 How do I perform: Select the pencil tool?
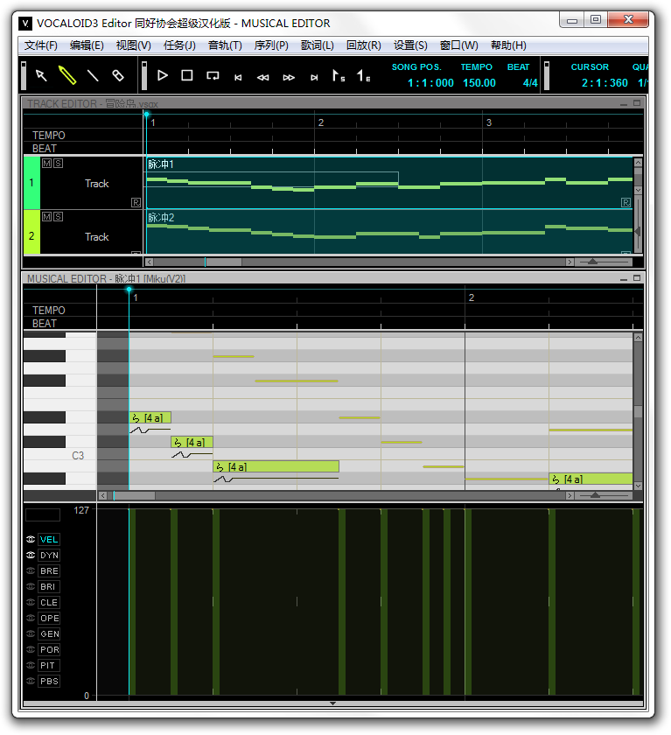[x=66, y=76]
